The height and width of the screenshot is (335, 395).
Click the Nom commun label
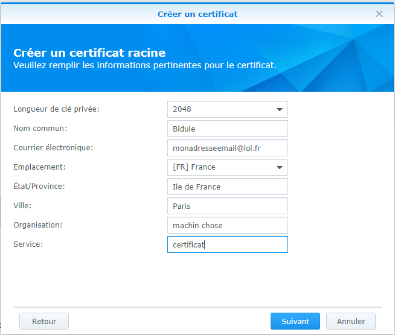[40, 129]
